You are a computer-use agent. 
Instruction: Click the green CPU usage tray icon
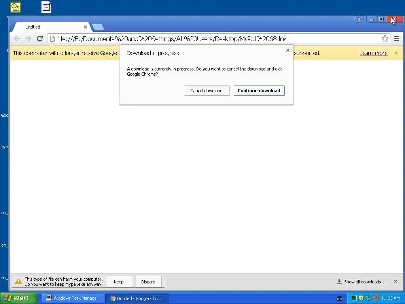[354, 298]
